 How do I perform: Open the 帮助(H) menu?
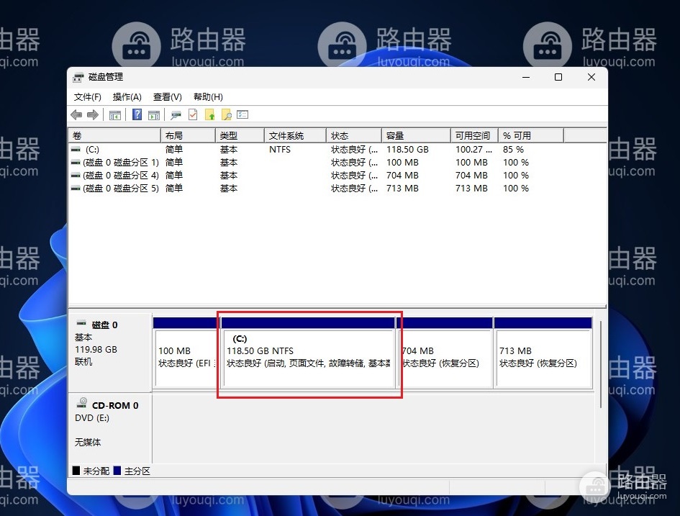pos(208,96)
